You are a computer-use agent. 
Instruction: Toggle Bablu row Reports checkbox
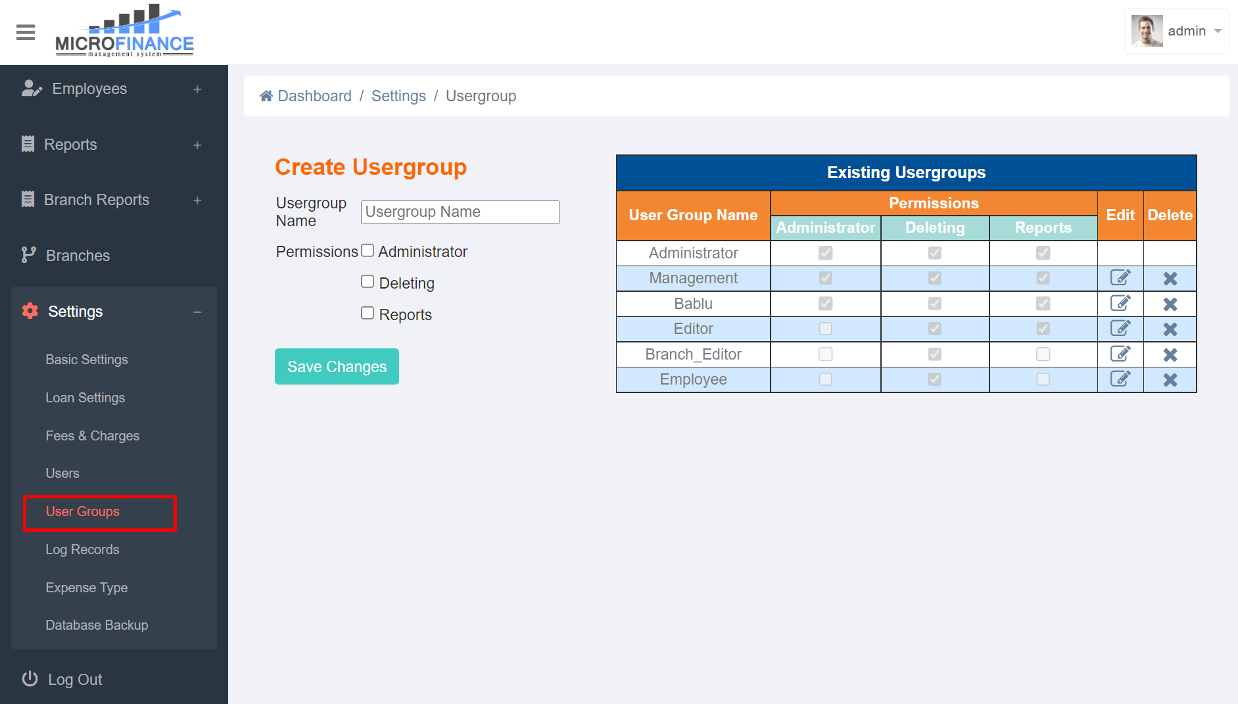[x=1043, y=304]
